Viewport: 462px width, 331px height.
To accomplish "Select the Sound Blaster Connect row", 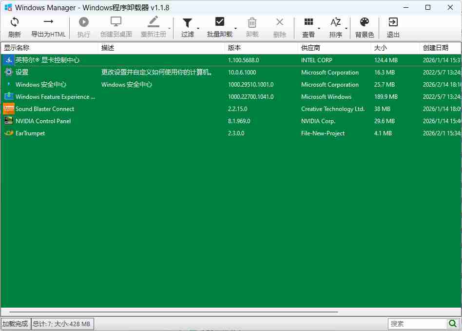I will 45,109.
